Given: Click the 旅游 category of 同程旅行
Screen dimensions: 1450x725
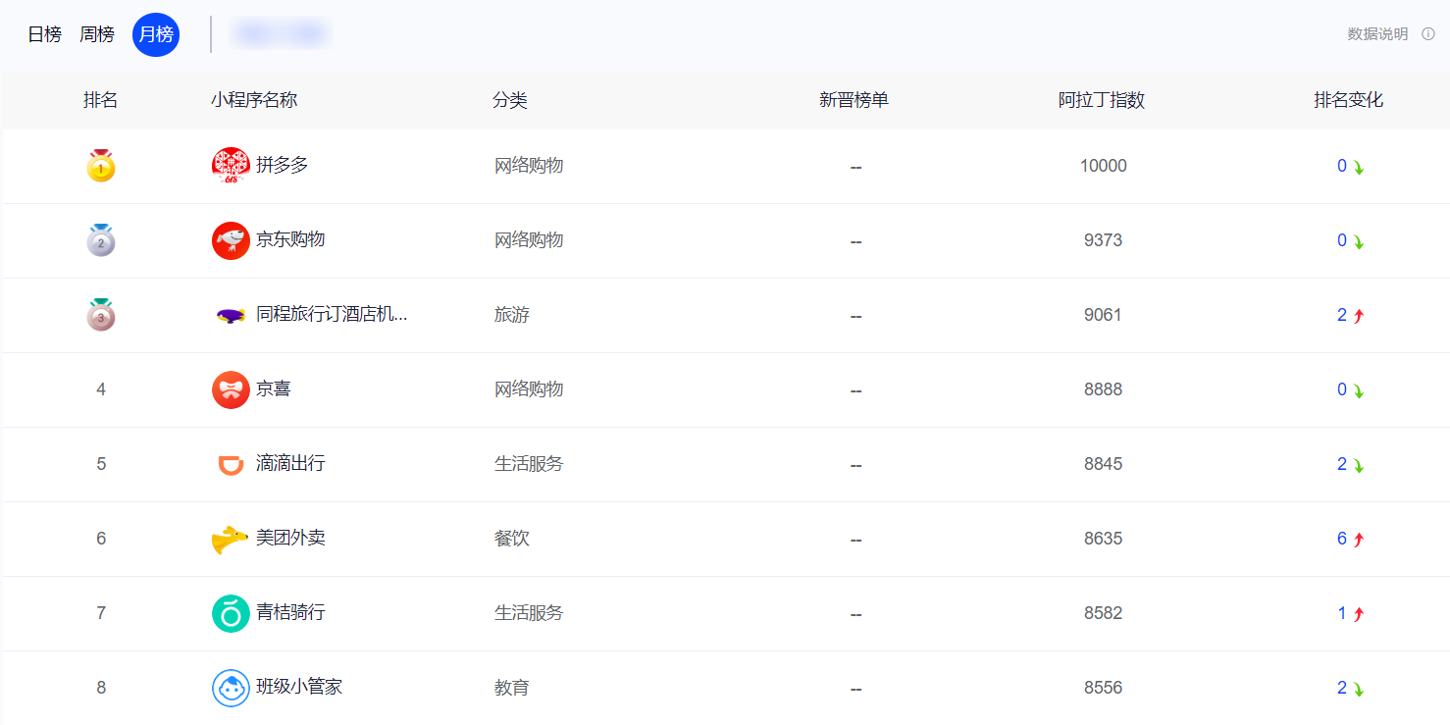Looking at the screenshot, I should [x=512, y=315].
